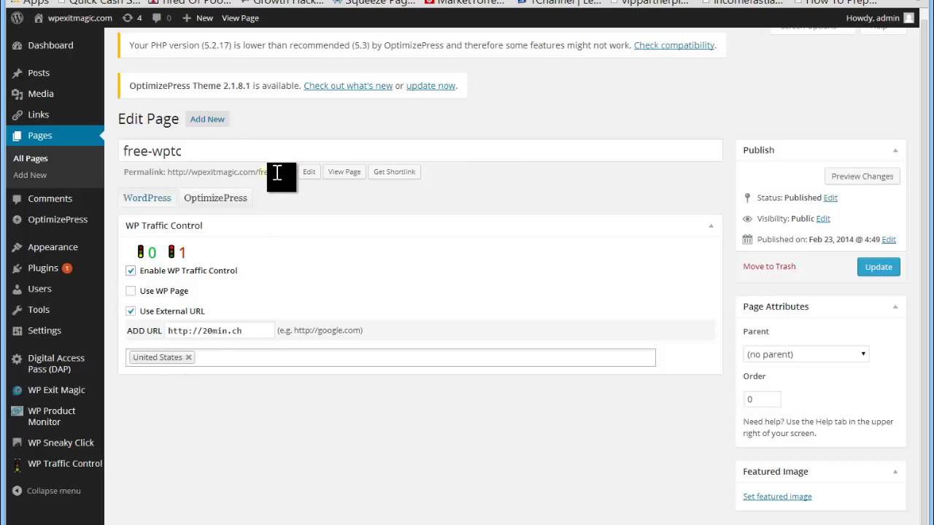The width and height of the screenshot is (934, 525).
Task: Click the Settings sliders icon
Action: (18, 330)
